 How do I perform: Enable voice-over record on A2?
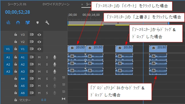tap(55, 64)
